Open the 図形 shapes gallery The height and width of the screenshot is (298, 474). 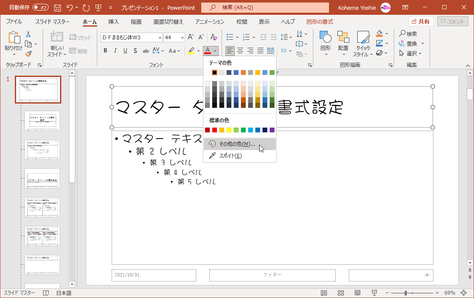(x=325, y=43)
